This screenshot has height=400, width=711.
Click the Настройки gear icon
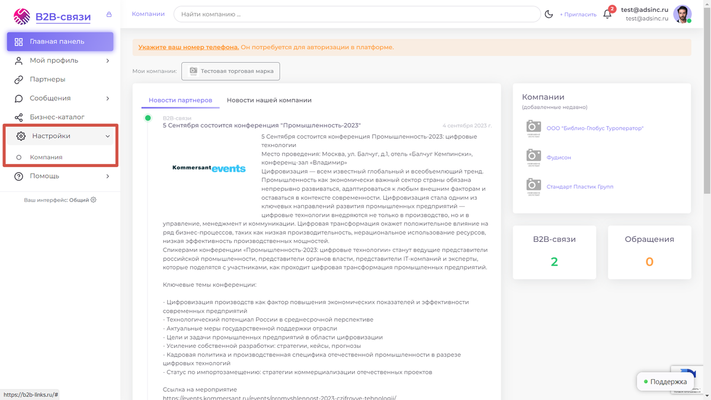click(21, 136)
